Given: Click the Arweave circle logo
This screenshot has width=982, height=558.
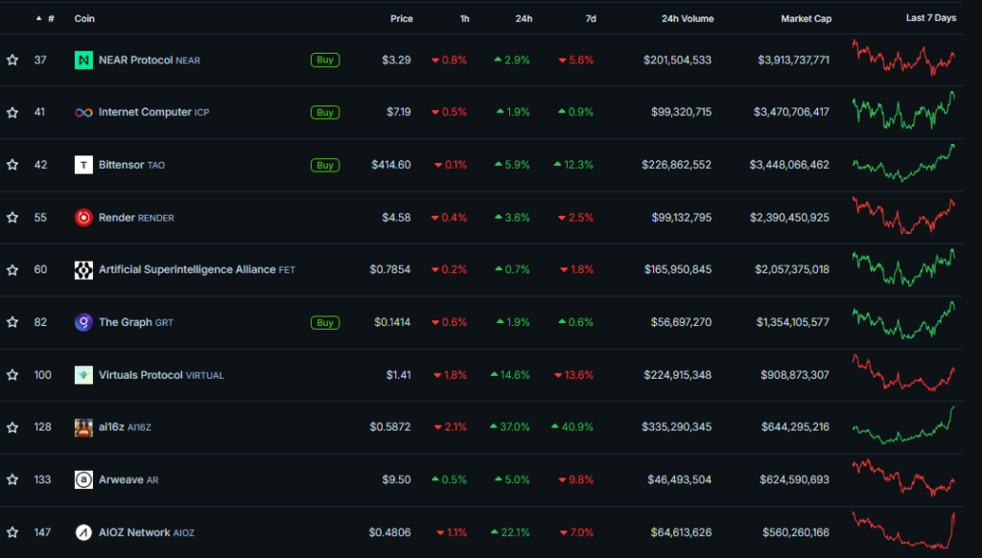Looking at the screenshot, I should coord(83,479).
